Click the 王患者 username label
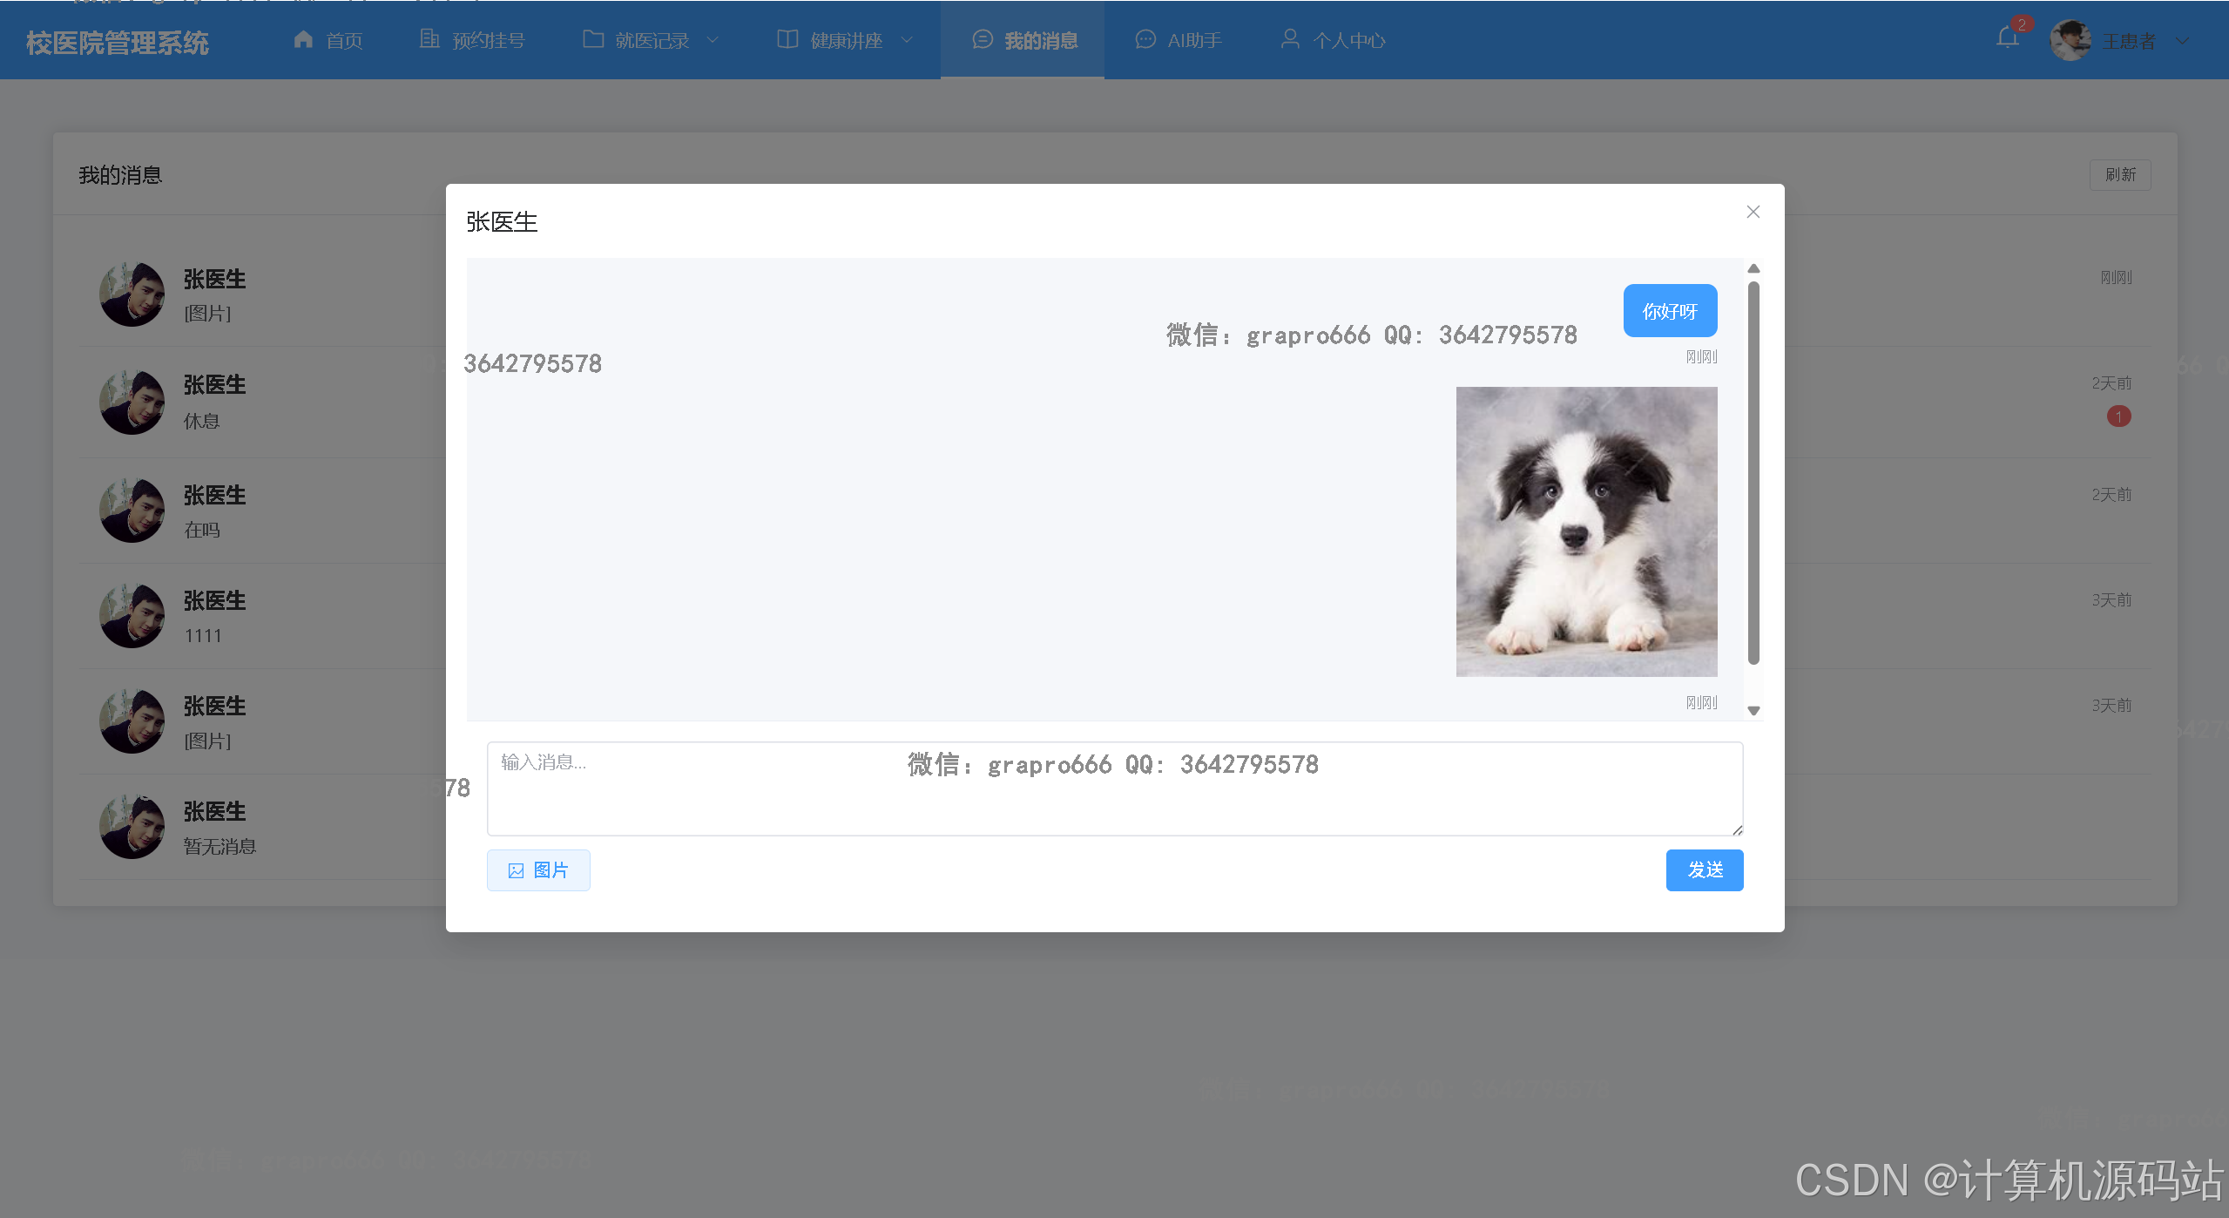Screen dimensions: 2229x1218 (x=2129, y=41)
